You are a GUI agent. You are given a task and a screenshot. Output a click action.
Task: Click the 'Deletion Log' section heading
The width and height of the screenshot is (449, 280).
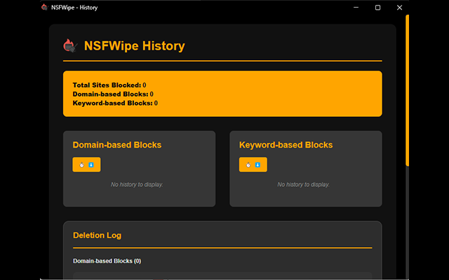[97, 235]
